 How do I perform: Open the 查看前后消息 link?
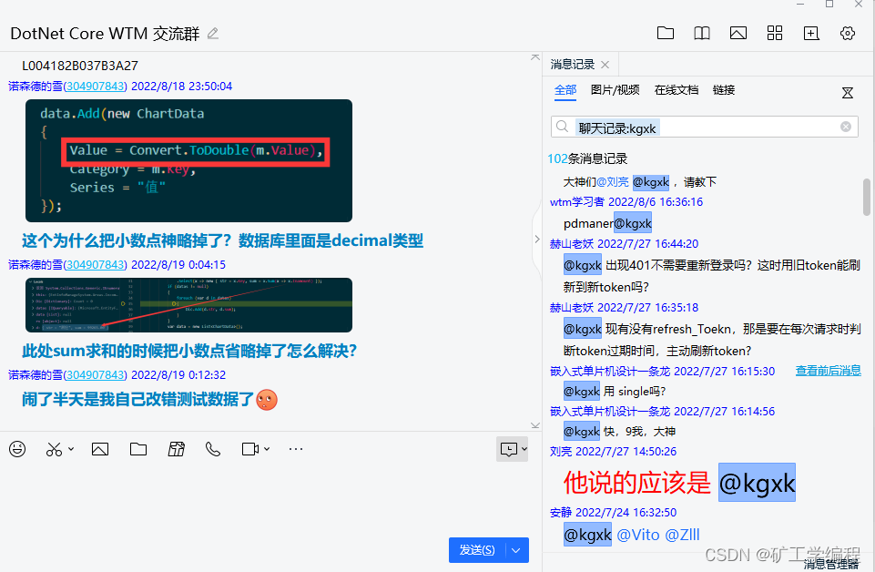[x=827, y=371]
